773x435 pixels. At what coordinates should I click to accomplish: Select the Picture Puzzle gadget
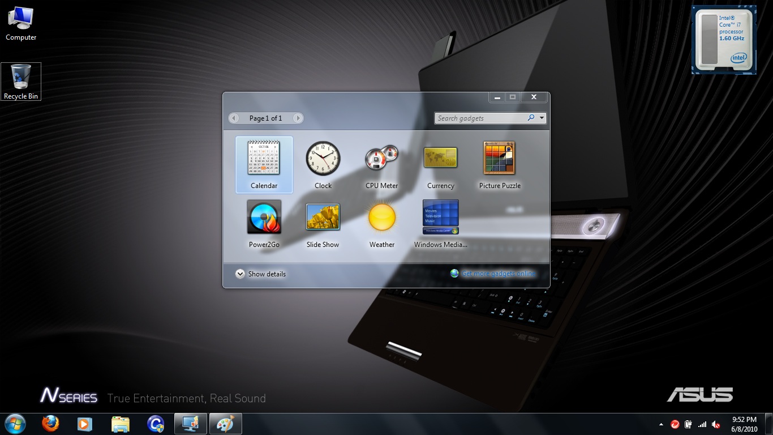[x=500, y=165]
